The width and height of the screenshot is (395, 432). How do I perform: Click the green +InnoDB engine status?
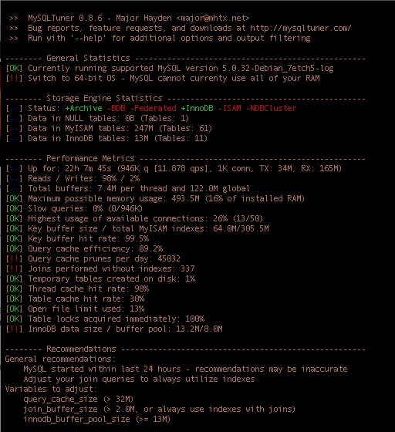(197, 108)
